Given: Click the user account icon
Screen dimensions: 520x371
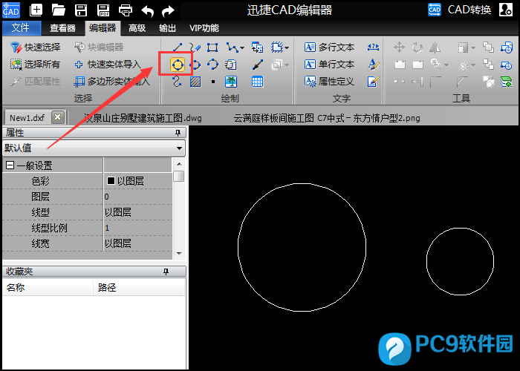Looking at the screenshot, I should (x=505, y=10).
